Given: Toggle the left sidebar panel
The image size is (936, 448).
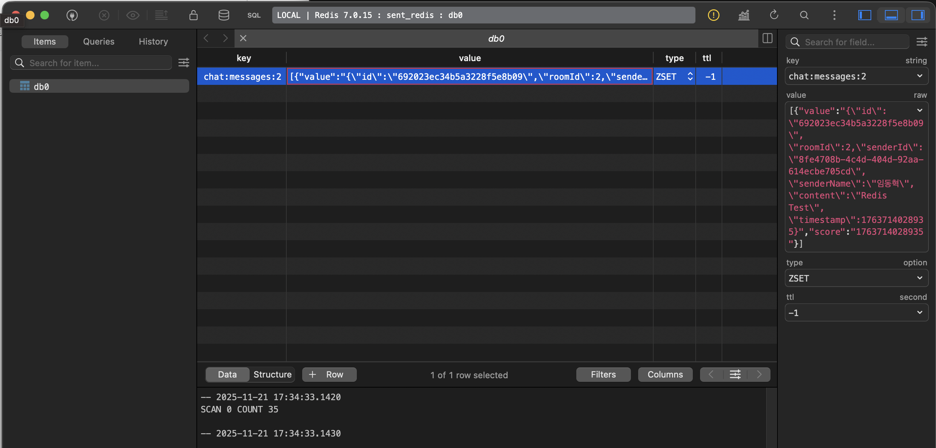Looking at the screenshot, I should pos(864,15).
